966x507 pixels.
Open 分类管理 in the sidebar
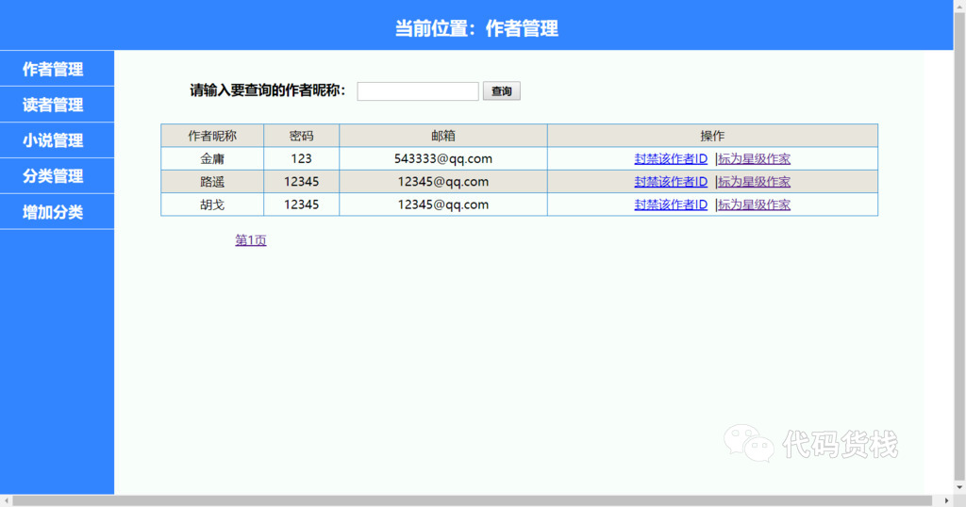[x=57, y=176]
